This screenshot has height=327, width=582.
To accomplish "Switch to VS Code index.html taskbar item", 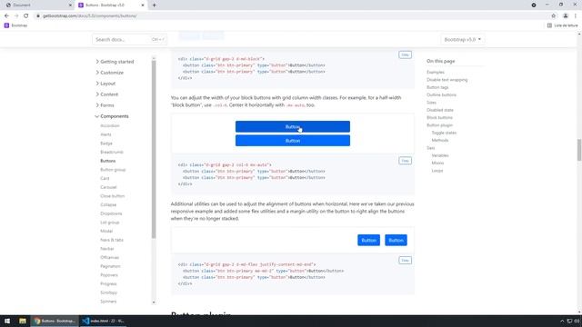I will click(104, 321).
